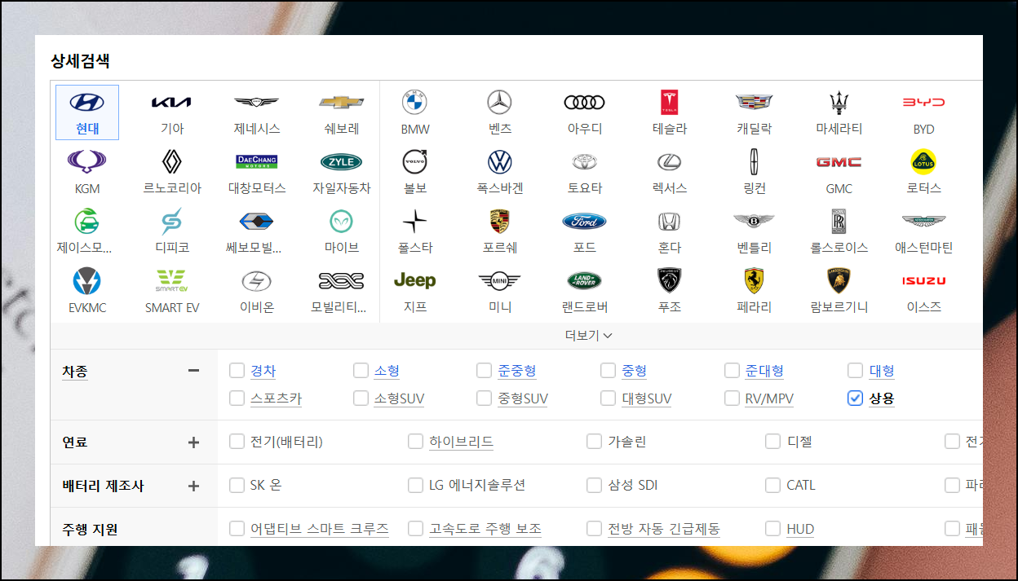
Task: Choose the Toyota (토요타) logo
Action: click(x=585, y=161)
